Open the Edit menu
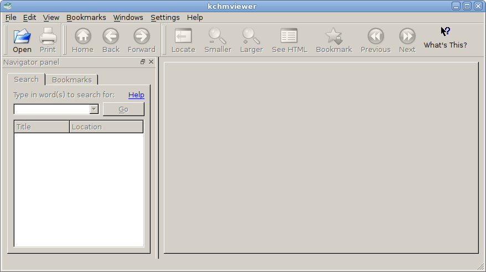The width and height of the screenshot is (486, 272). (x=30, y=18)
